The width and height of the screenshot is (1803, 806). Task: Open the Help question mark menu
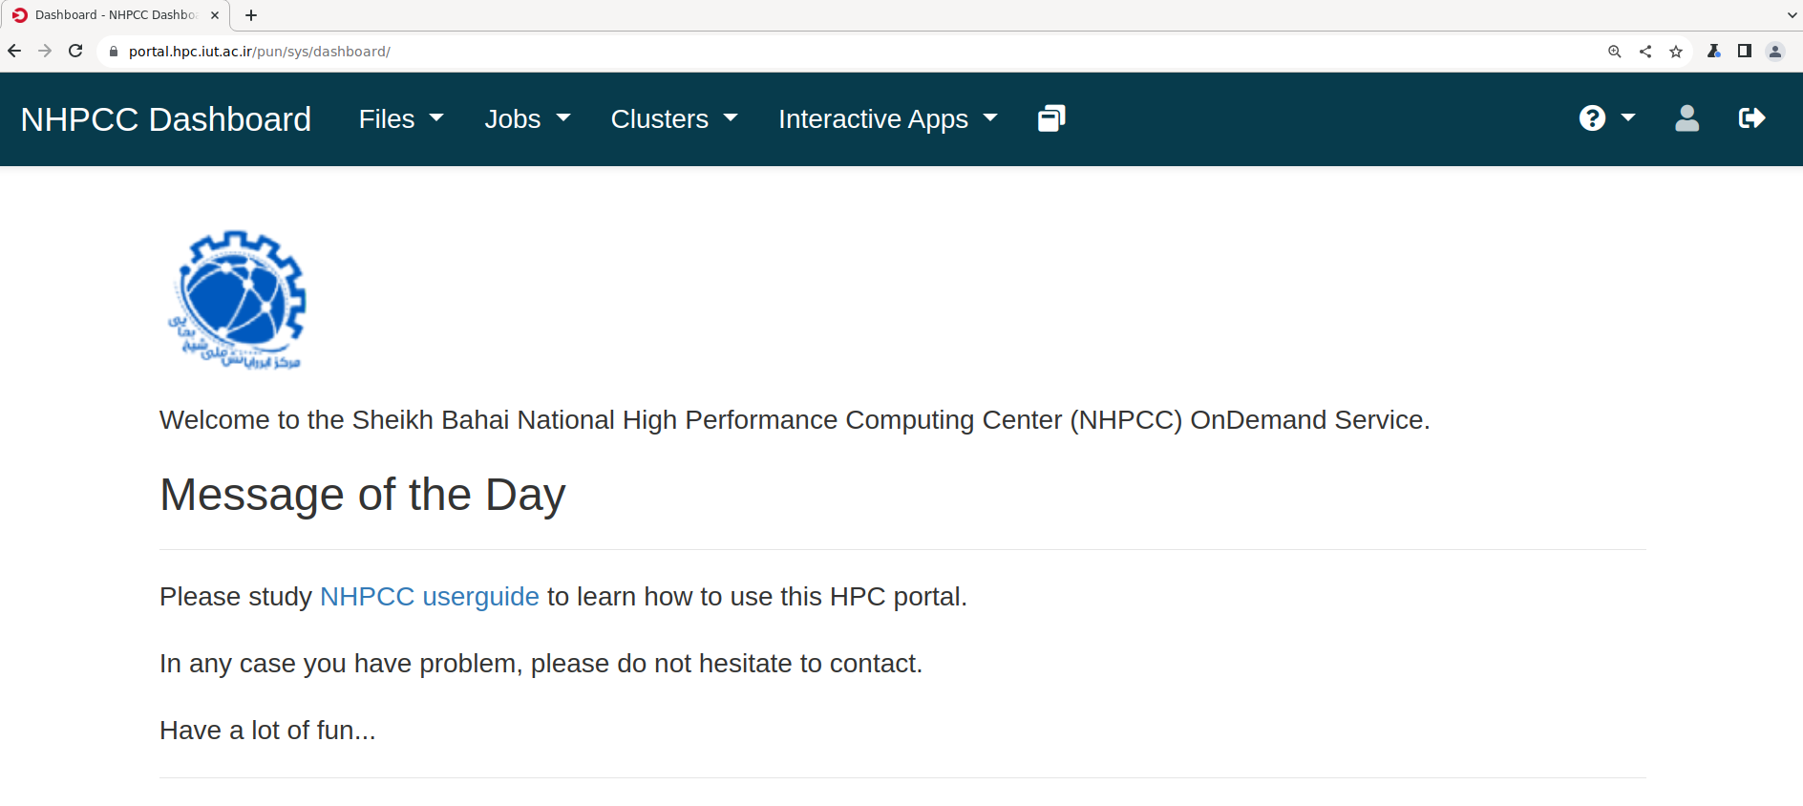[x=1606, y=118]
